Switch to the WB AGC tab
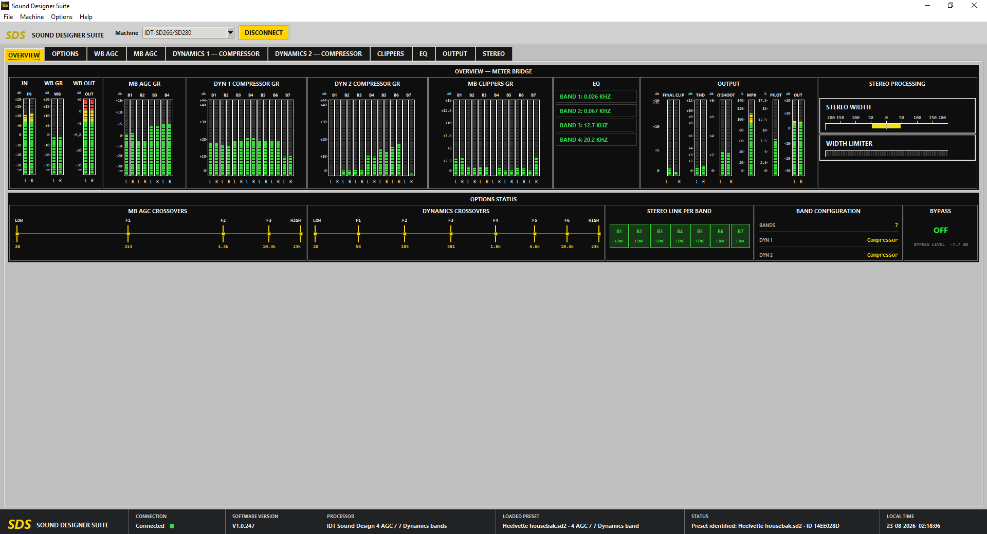Image resolution: width=987 pixels, height=534 pixels. pos(106,54)
